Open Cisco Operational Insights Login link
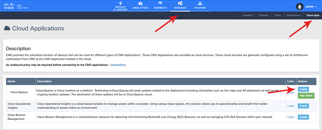322x130 pixels. click(291, 106)
